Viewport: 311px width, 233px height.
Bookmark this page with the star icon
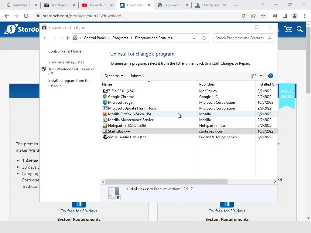263,16
